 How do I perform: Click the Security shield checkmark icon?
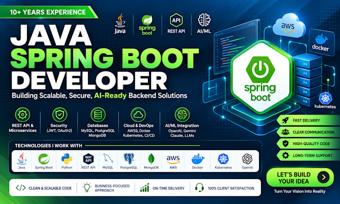[59, 114]
